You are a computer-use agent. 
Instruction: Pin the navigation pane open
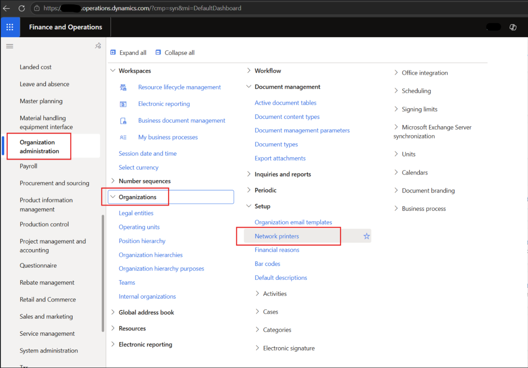98,46
